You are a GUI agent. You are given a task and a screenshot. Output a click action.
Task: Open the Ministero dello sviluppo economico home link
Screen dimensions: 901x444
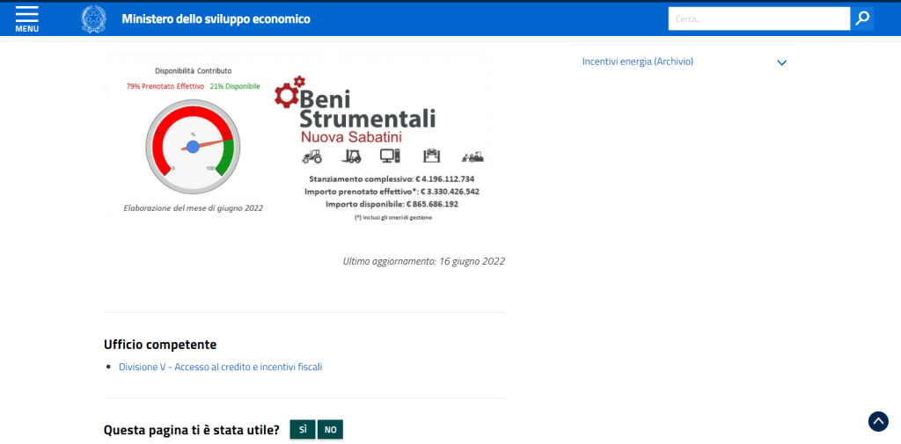pyautogui.click(x=216, y=19)
